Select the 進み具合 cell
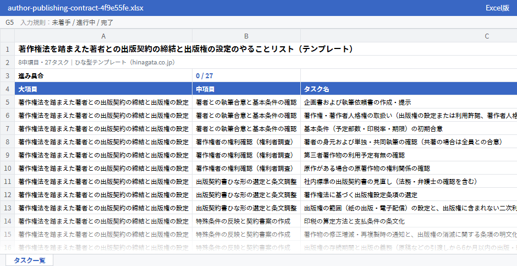 pos(103,75)
